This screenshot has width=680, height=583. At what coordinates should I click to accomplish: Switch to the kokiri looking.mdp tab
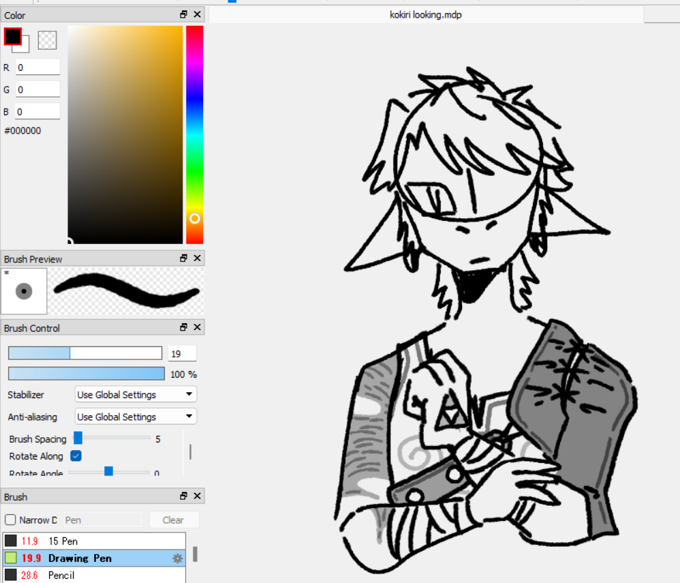pyautogui.click(x=426, y=14)
